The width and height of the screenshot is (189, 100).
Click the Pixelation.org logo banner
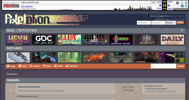pyautogui.click(x=46, y=19)
